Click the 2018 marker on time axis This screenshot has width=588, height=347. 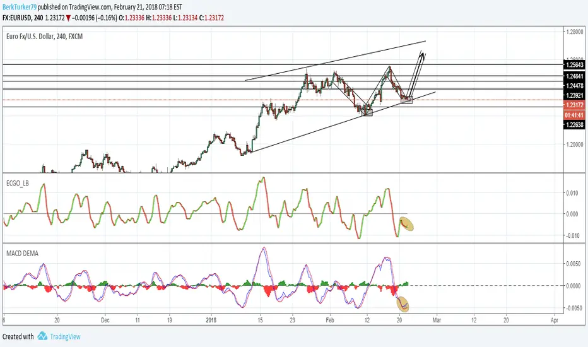[211, 320]
